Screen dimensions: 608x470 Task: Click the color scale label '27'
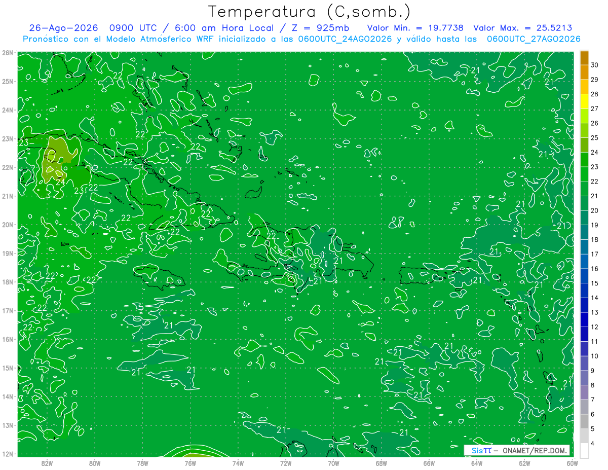click(x=595, y=109)
